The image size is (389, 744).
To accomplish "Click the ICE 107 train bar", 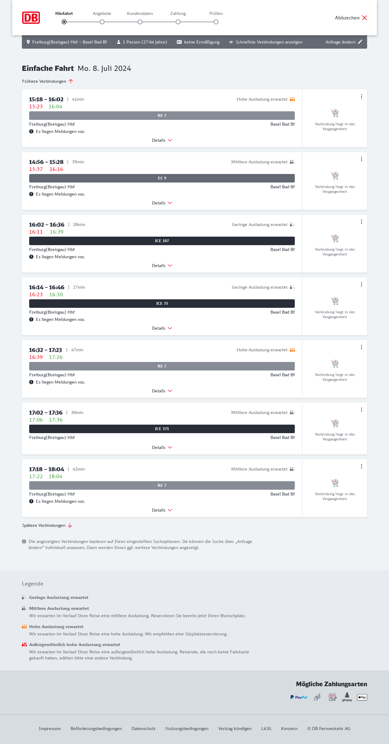I will (162, 241).
